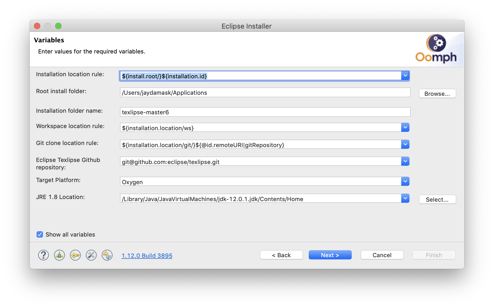This screenshot has width=494, height=308.
Task: Expand Git clone location rule dropdown
Action: tap(405, 144)
